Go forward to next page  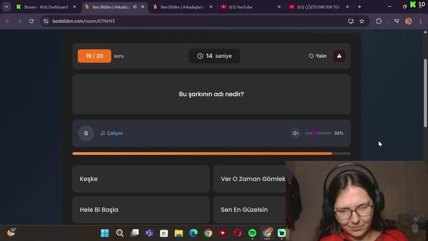(x=19, y=21)
